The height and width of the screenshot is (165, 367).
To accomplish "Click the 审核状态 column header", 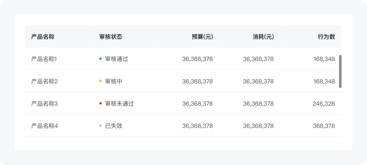I will 111,37.
